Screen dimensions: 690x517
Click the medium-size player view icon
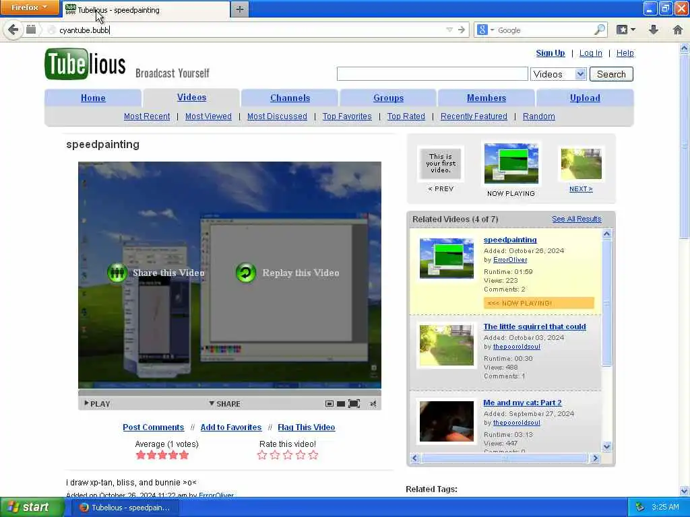click(x=340, y=404)
